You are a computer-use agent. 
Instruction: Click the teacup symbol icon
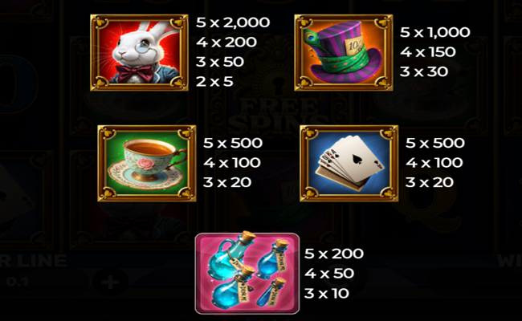pyautogui.click(x=147, y=164)
